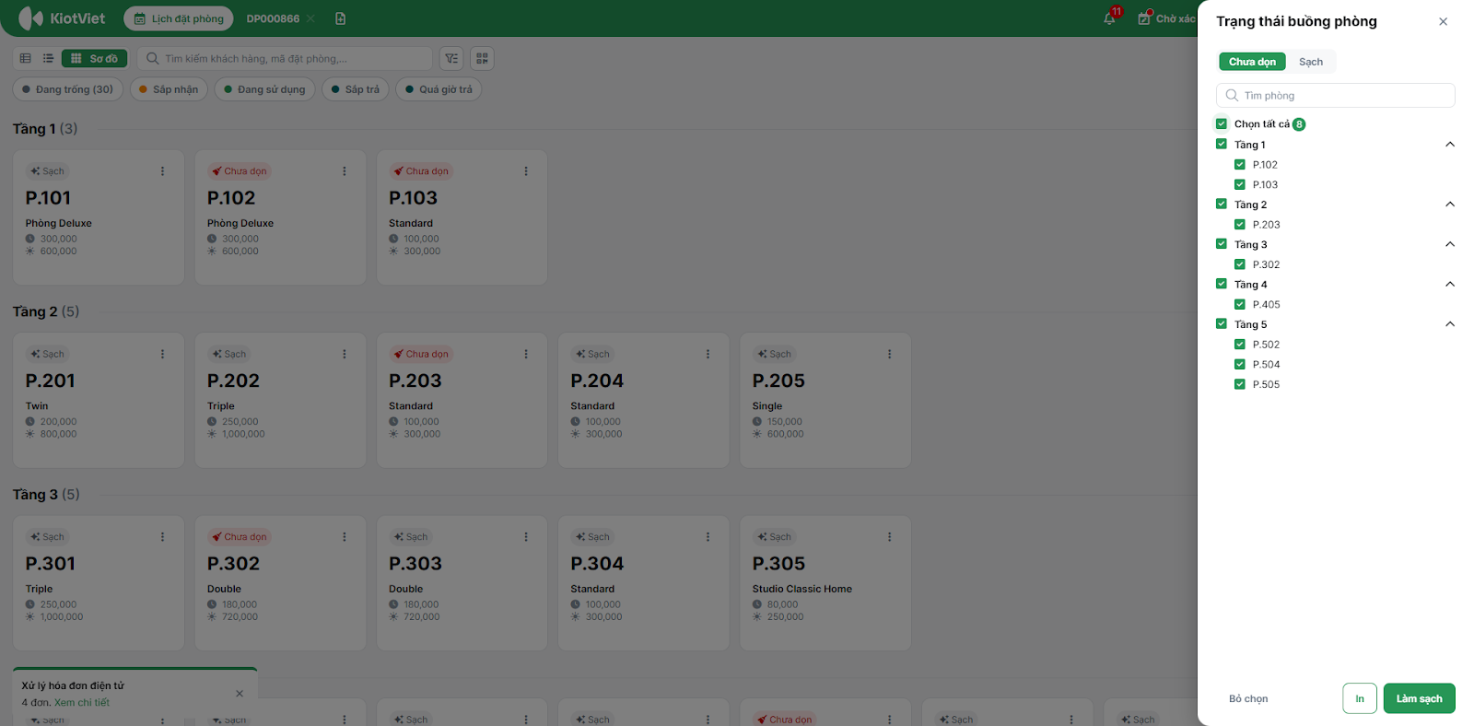Open options menu for room P.301
The height and width of the screenshot is (726, 1474).
pyautogui.click(x=162, y=537)
